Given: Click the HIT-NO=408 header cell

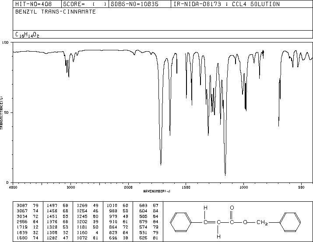Looking at the screenshot, I should [37, 4].
